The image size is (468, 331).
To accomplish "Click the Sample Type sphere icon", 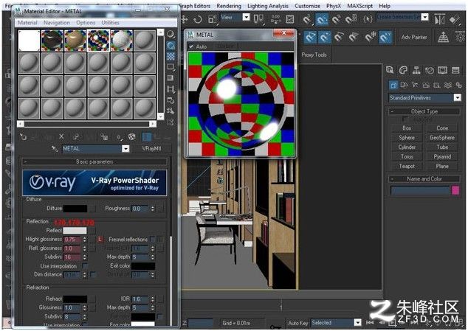I will click(x=171, y=35).
